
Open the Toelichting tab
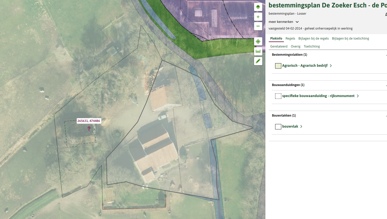312,46
